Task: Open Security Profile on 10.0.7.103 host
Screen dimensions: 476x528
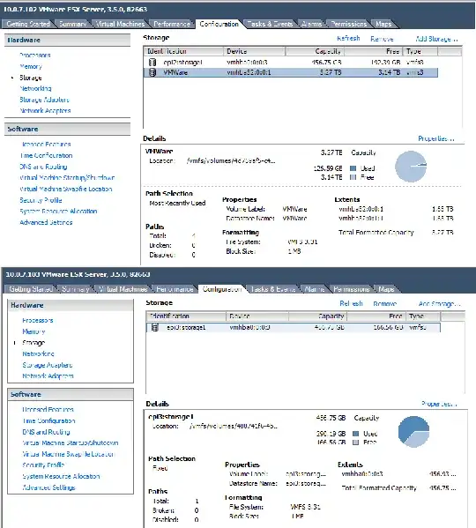Action: (43, 465)
